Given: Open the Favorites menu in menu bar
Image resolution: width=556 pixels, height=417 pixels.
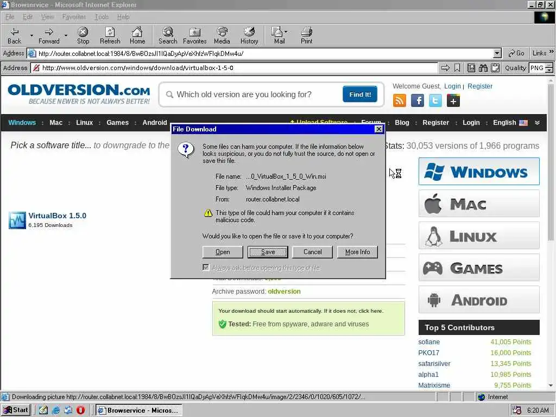Looking at the screenshot, I should [74, 17].
